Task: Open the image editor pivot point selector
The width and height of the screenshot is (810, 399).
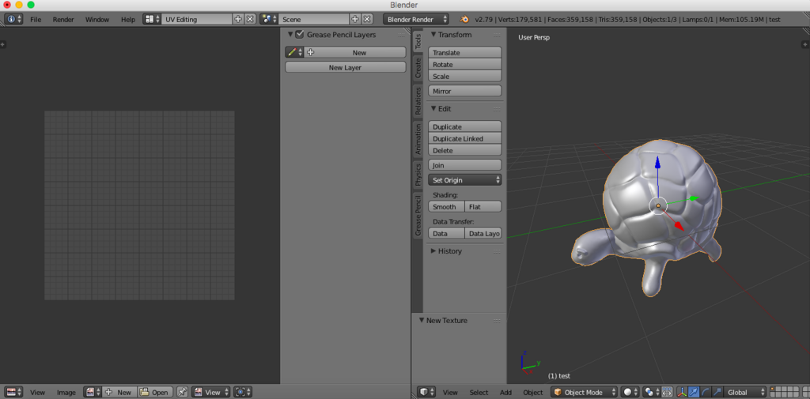Action: [x=242, y=393]
